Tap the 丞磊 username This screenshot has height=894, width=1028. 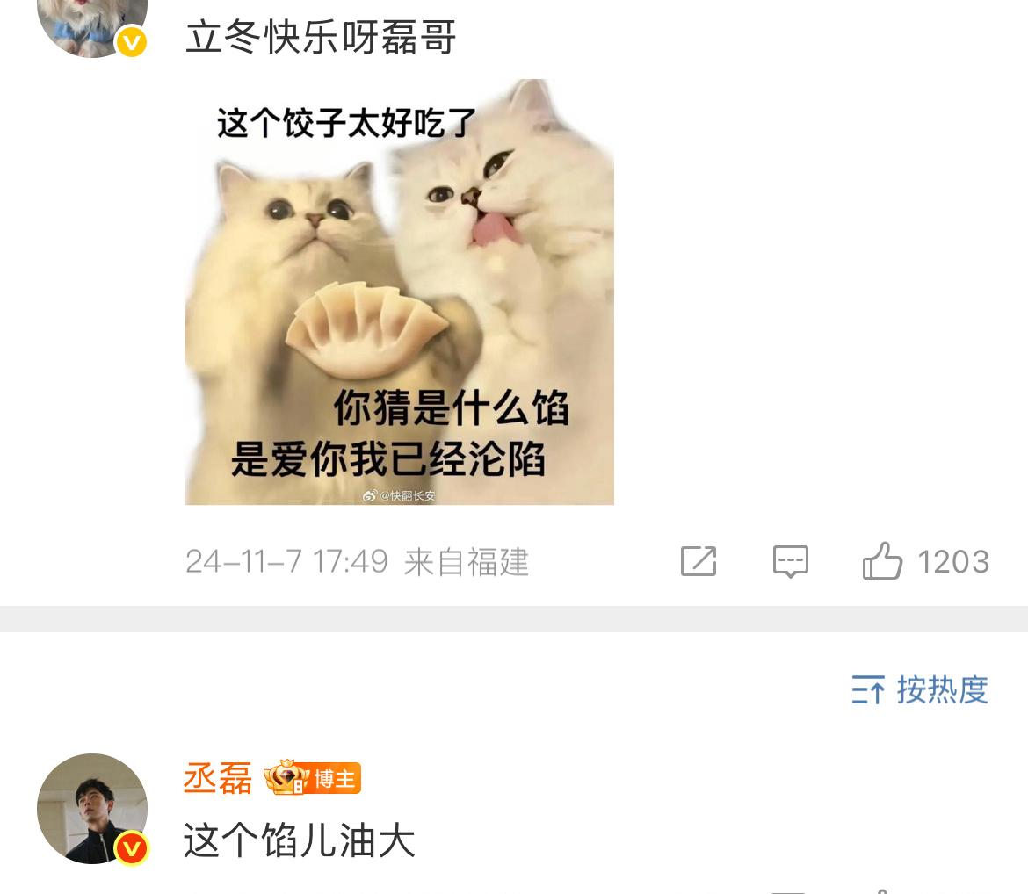pos(218,778)
